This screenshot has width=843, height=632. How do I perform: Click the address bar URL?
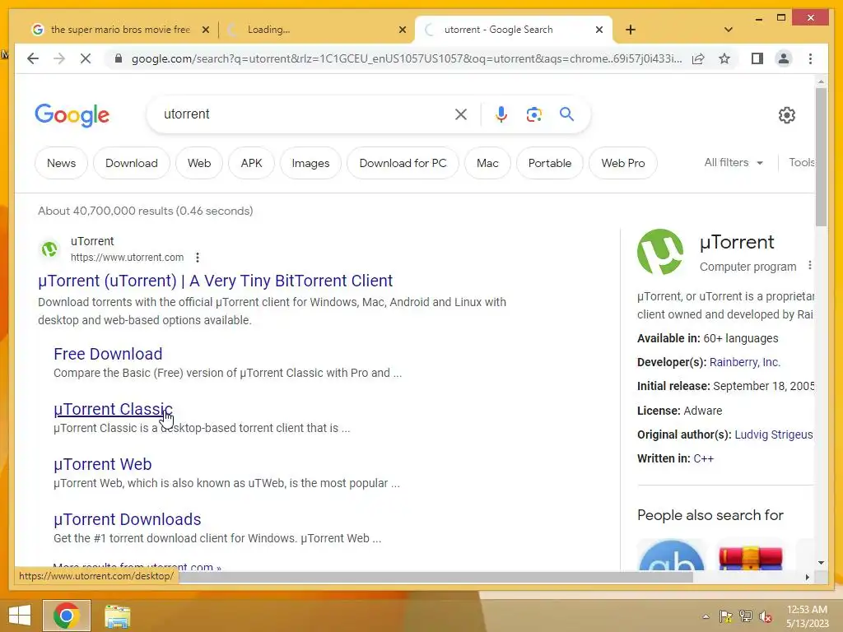click(x=407, y=58)
